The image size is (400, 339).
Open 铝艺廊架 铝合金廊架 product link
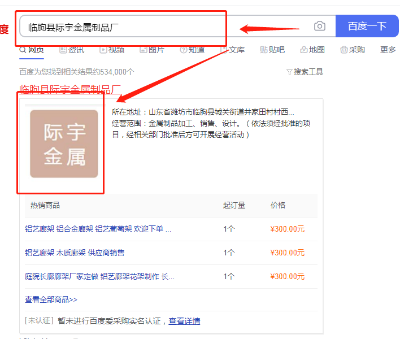(x=98, y=229)
